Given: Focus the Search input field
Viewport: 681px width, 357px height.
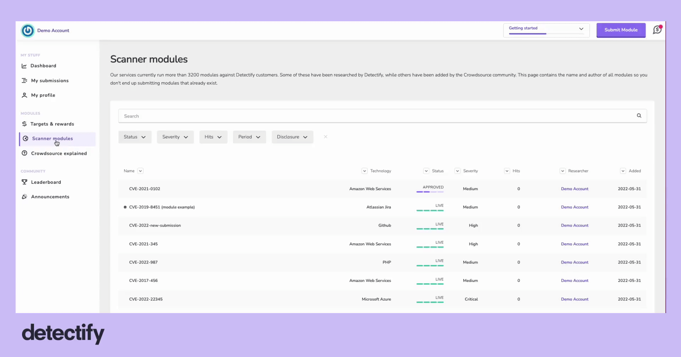Looking at the screenshot, I should (382, 116).
